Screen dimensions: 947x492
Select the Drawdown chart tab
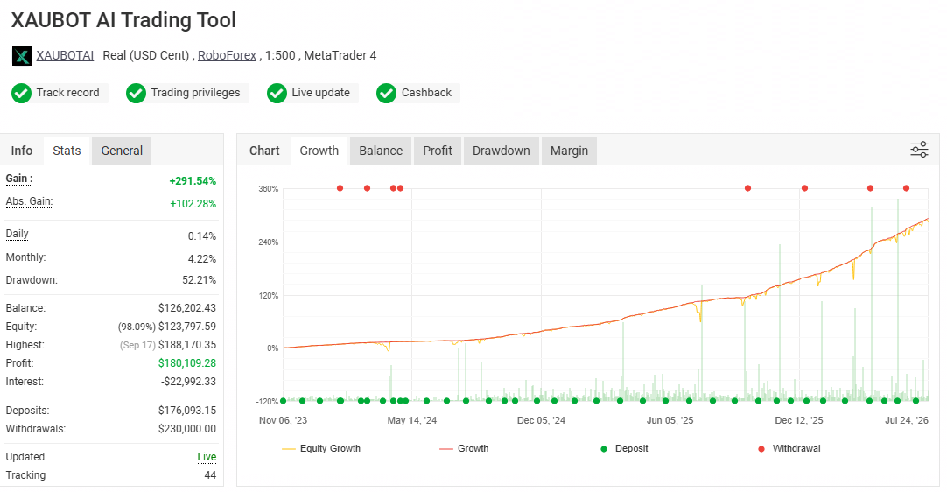pyautogui.click(x=502, y=151)
